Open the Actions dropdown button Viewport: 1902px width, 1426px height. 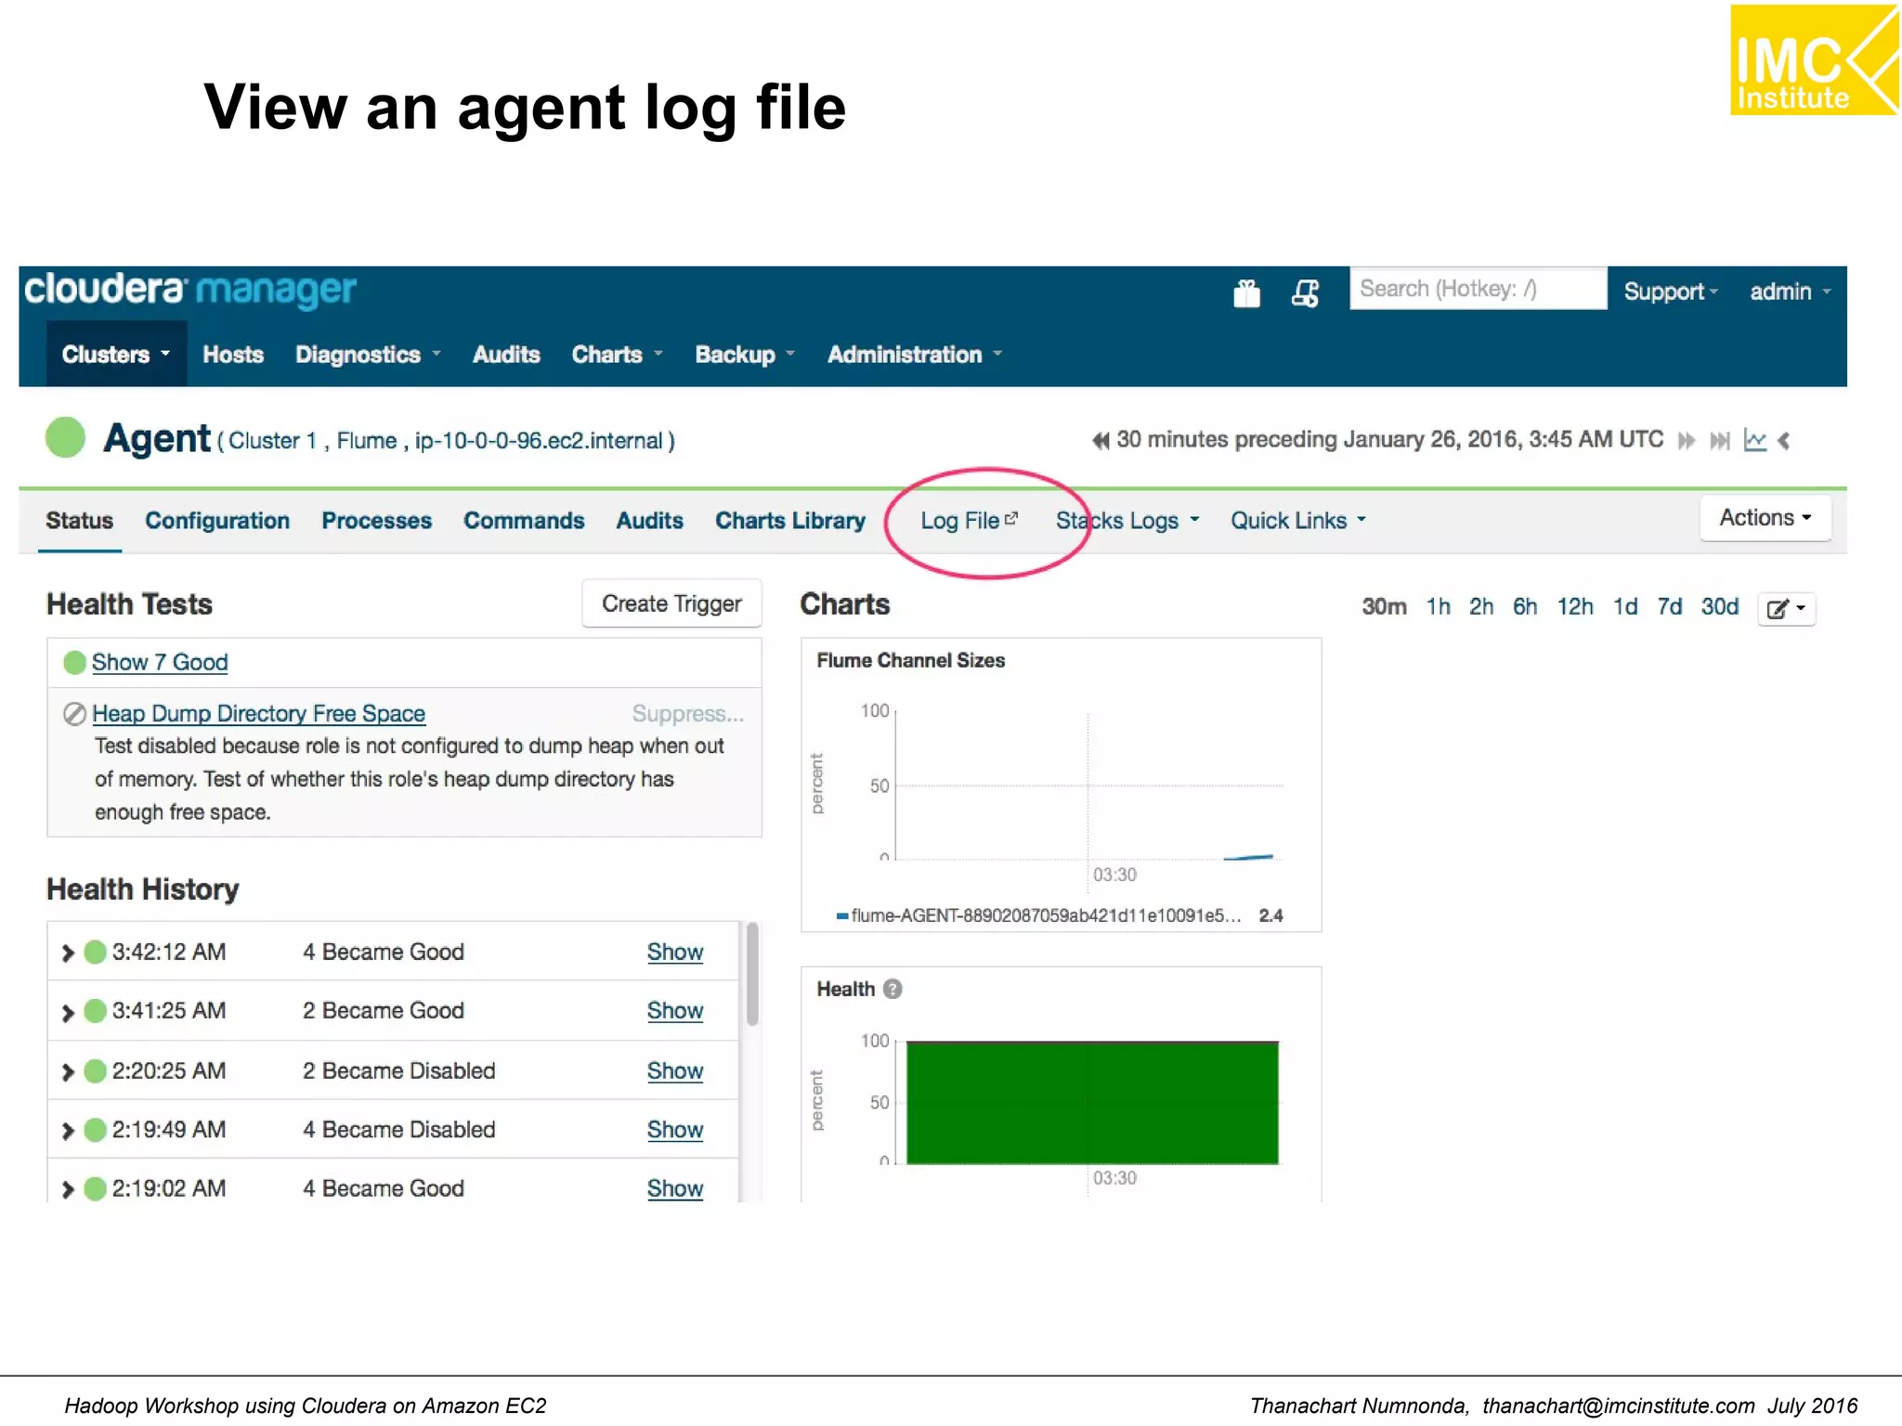tap(1765, 518)
